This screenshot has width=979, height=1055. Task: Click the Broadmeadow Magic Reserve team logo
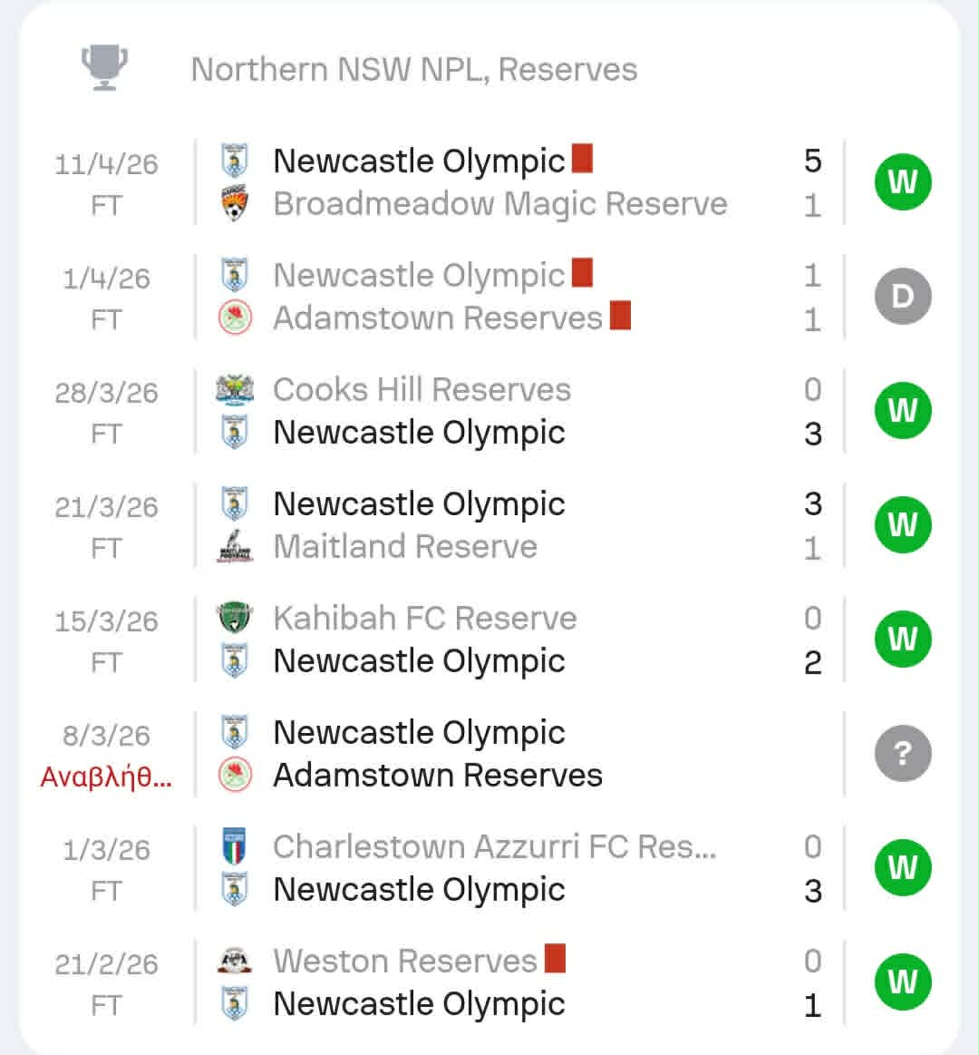pyautogui.click(x=235, y=204)
